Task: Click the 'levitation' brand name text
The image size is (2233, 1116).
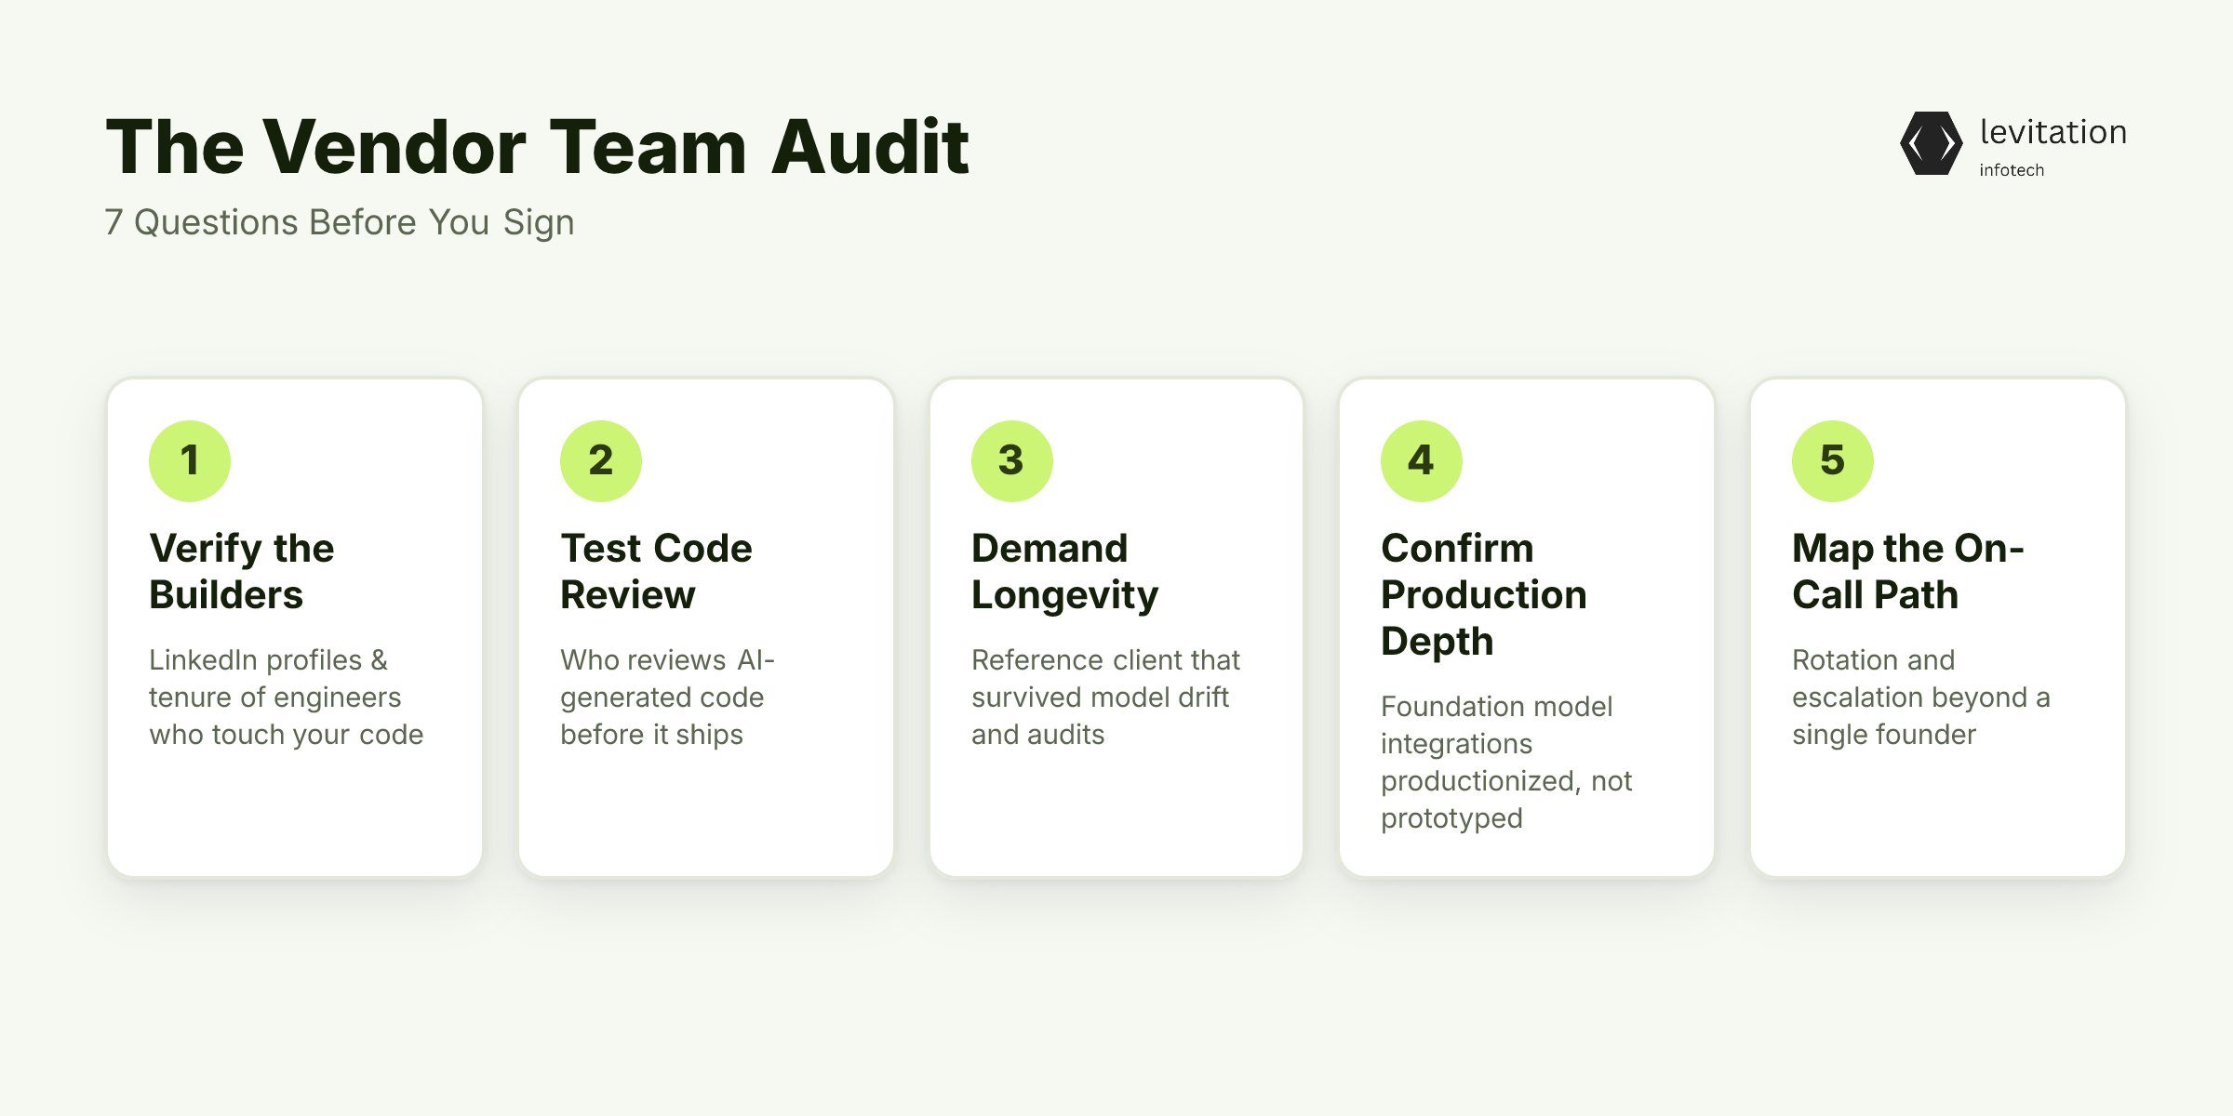Action: (x=2053, y=132)
